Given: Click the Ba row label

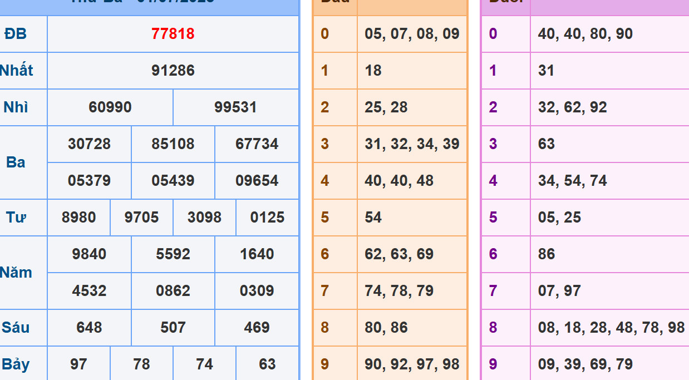Looking at the screenshot, I should pyautogui.click(x=16, y=162).
